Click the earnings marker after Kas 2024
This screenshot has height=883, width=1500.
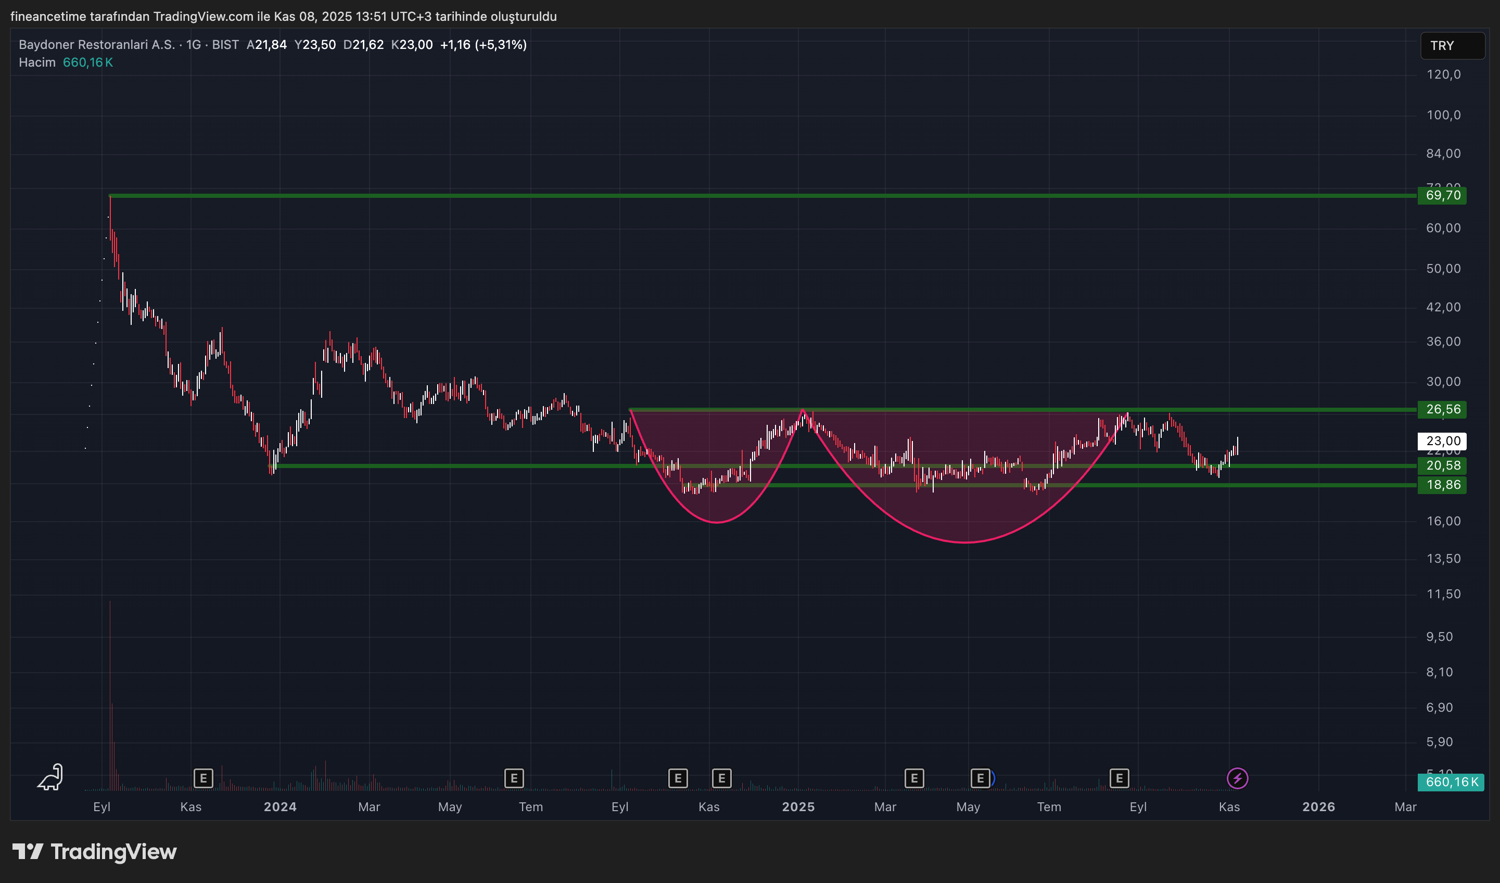[x=721, y=778]
